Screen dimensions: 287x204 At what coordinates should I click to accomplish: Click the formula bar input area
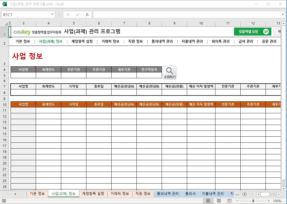[187, 15]
